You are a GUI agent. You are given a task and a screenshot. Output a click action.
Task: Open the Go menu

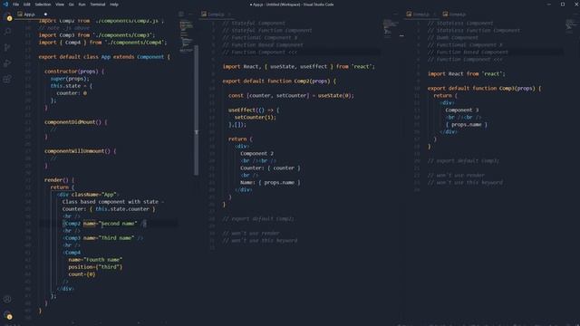71,5
